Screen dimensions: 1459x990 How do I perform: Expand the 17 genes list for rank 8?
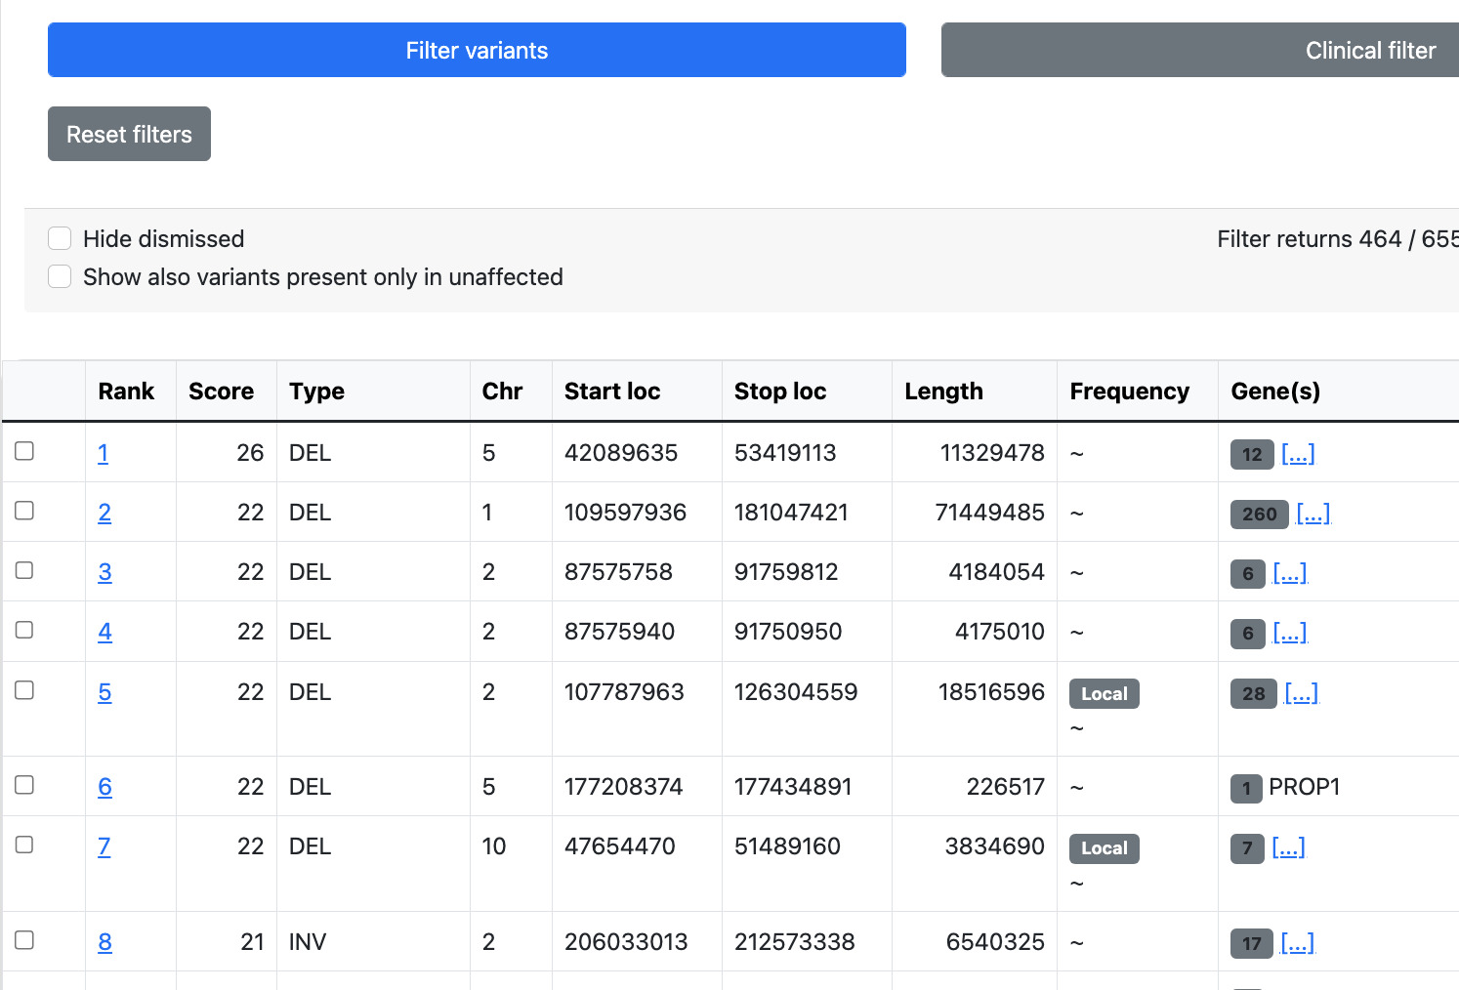pyautogui.click(x=1298, y=942)
